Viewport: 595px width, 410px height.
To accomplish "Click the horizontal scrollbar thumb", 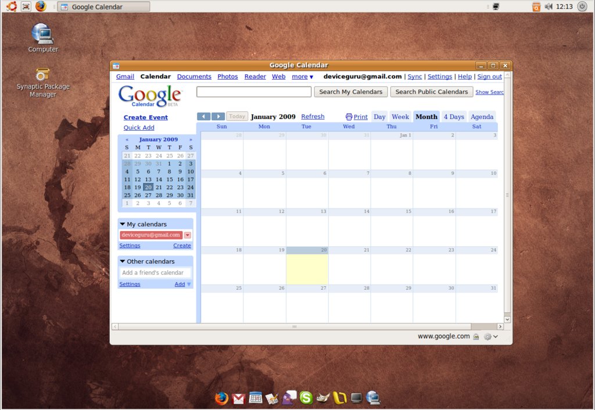I will [295, 326].
